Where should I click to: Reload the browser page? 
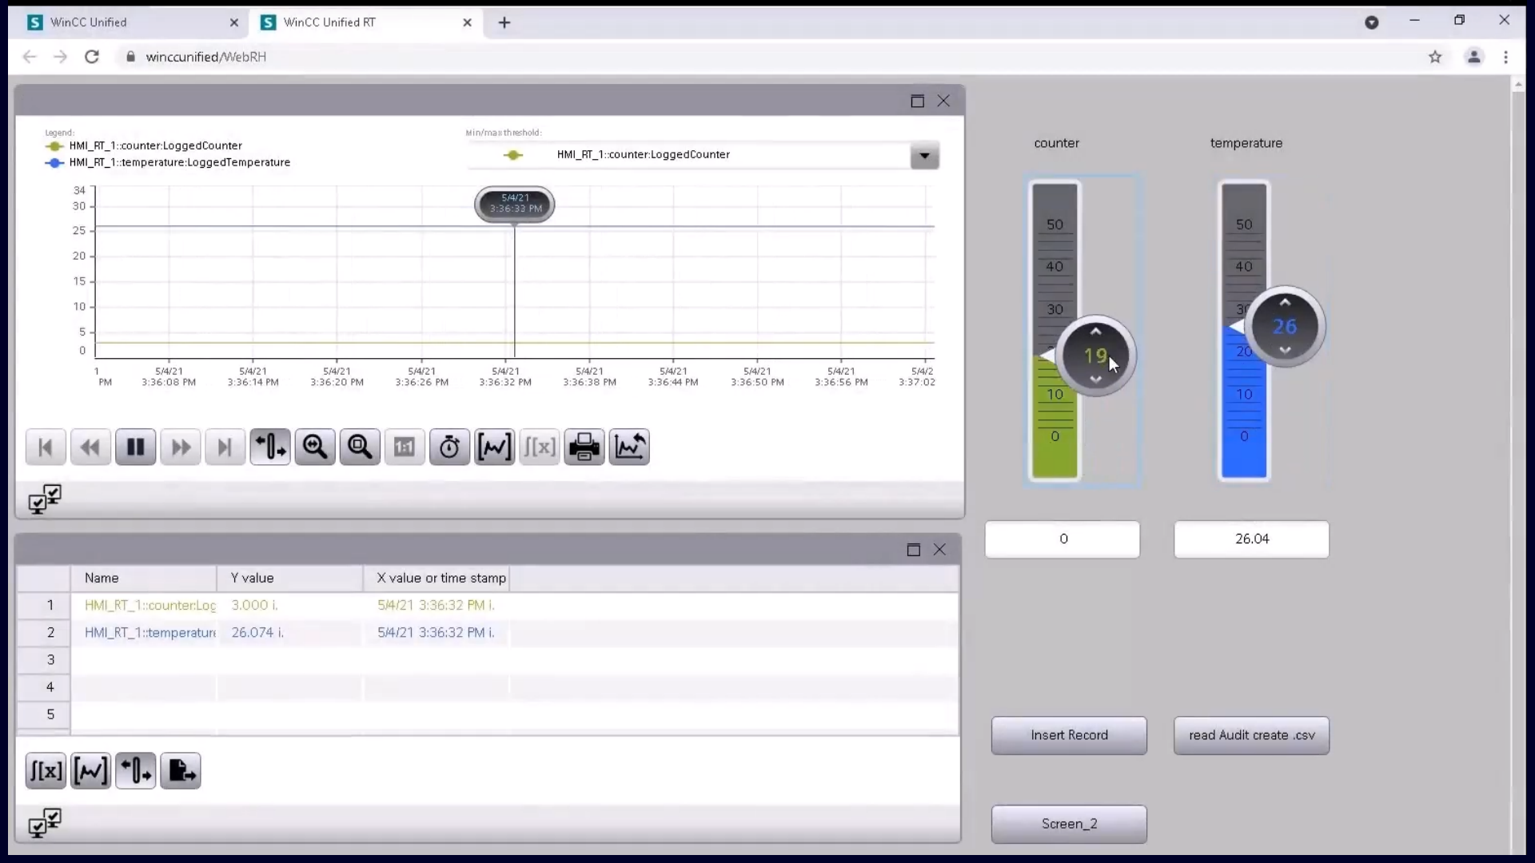92,57
